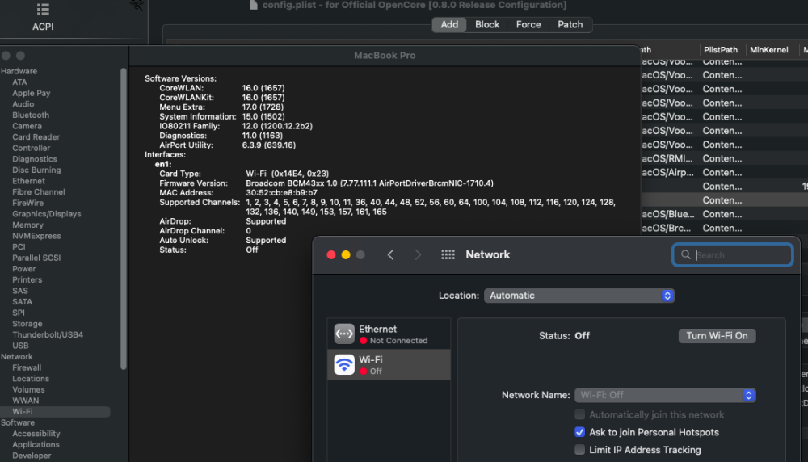The width and height of the screenshot is (808, 462).
Task: Select Disc Burning in sidebar
Action: tap(36, 170)
